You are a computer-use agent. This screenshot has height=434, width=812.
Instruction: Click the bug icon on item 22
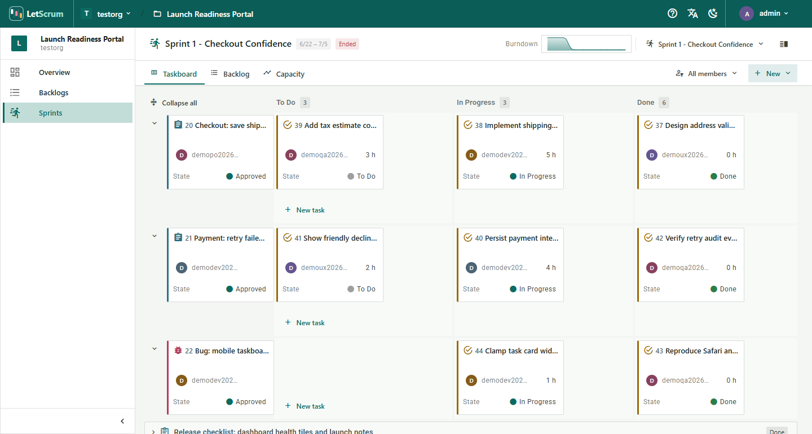178,351
